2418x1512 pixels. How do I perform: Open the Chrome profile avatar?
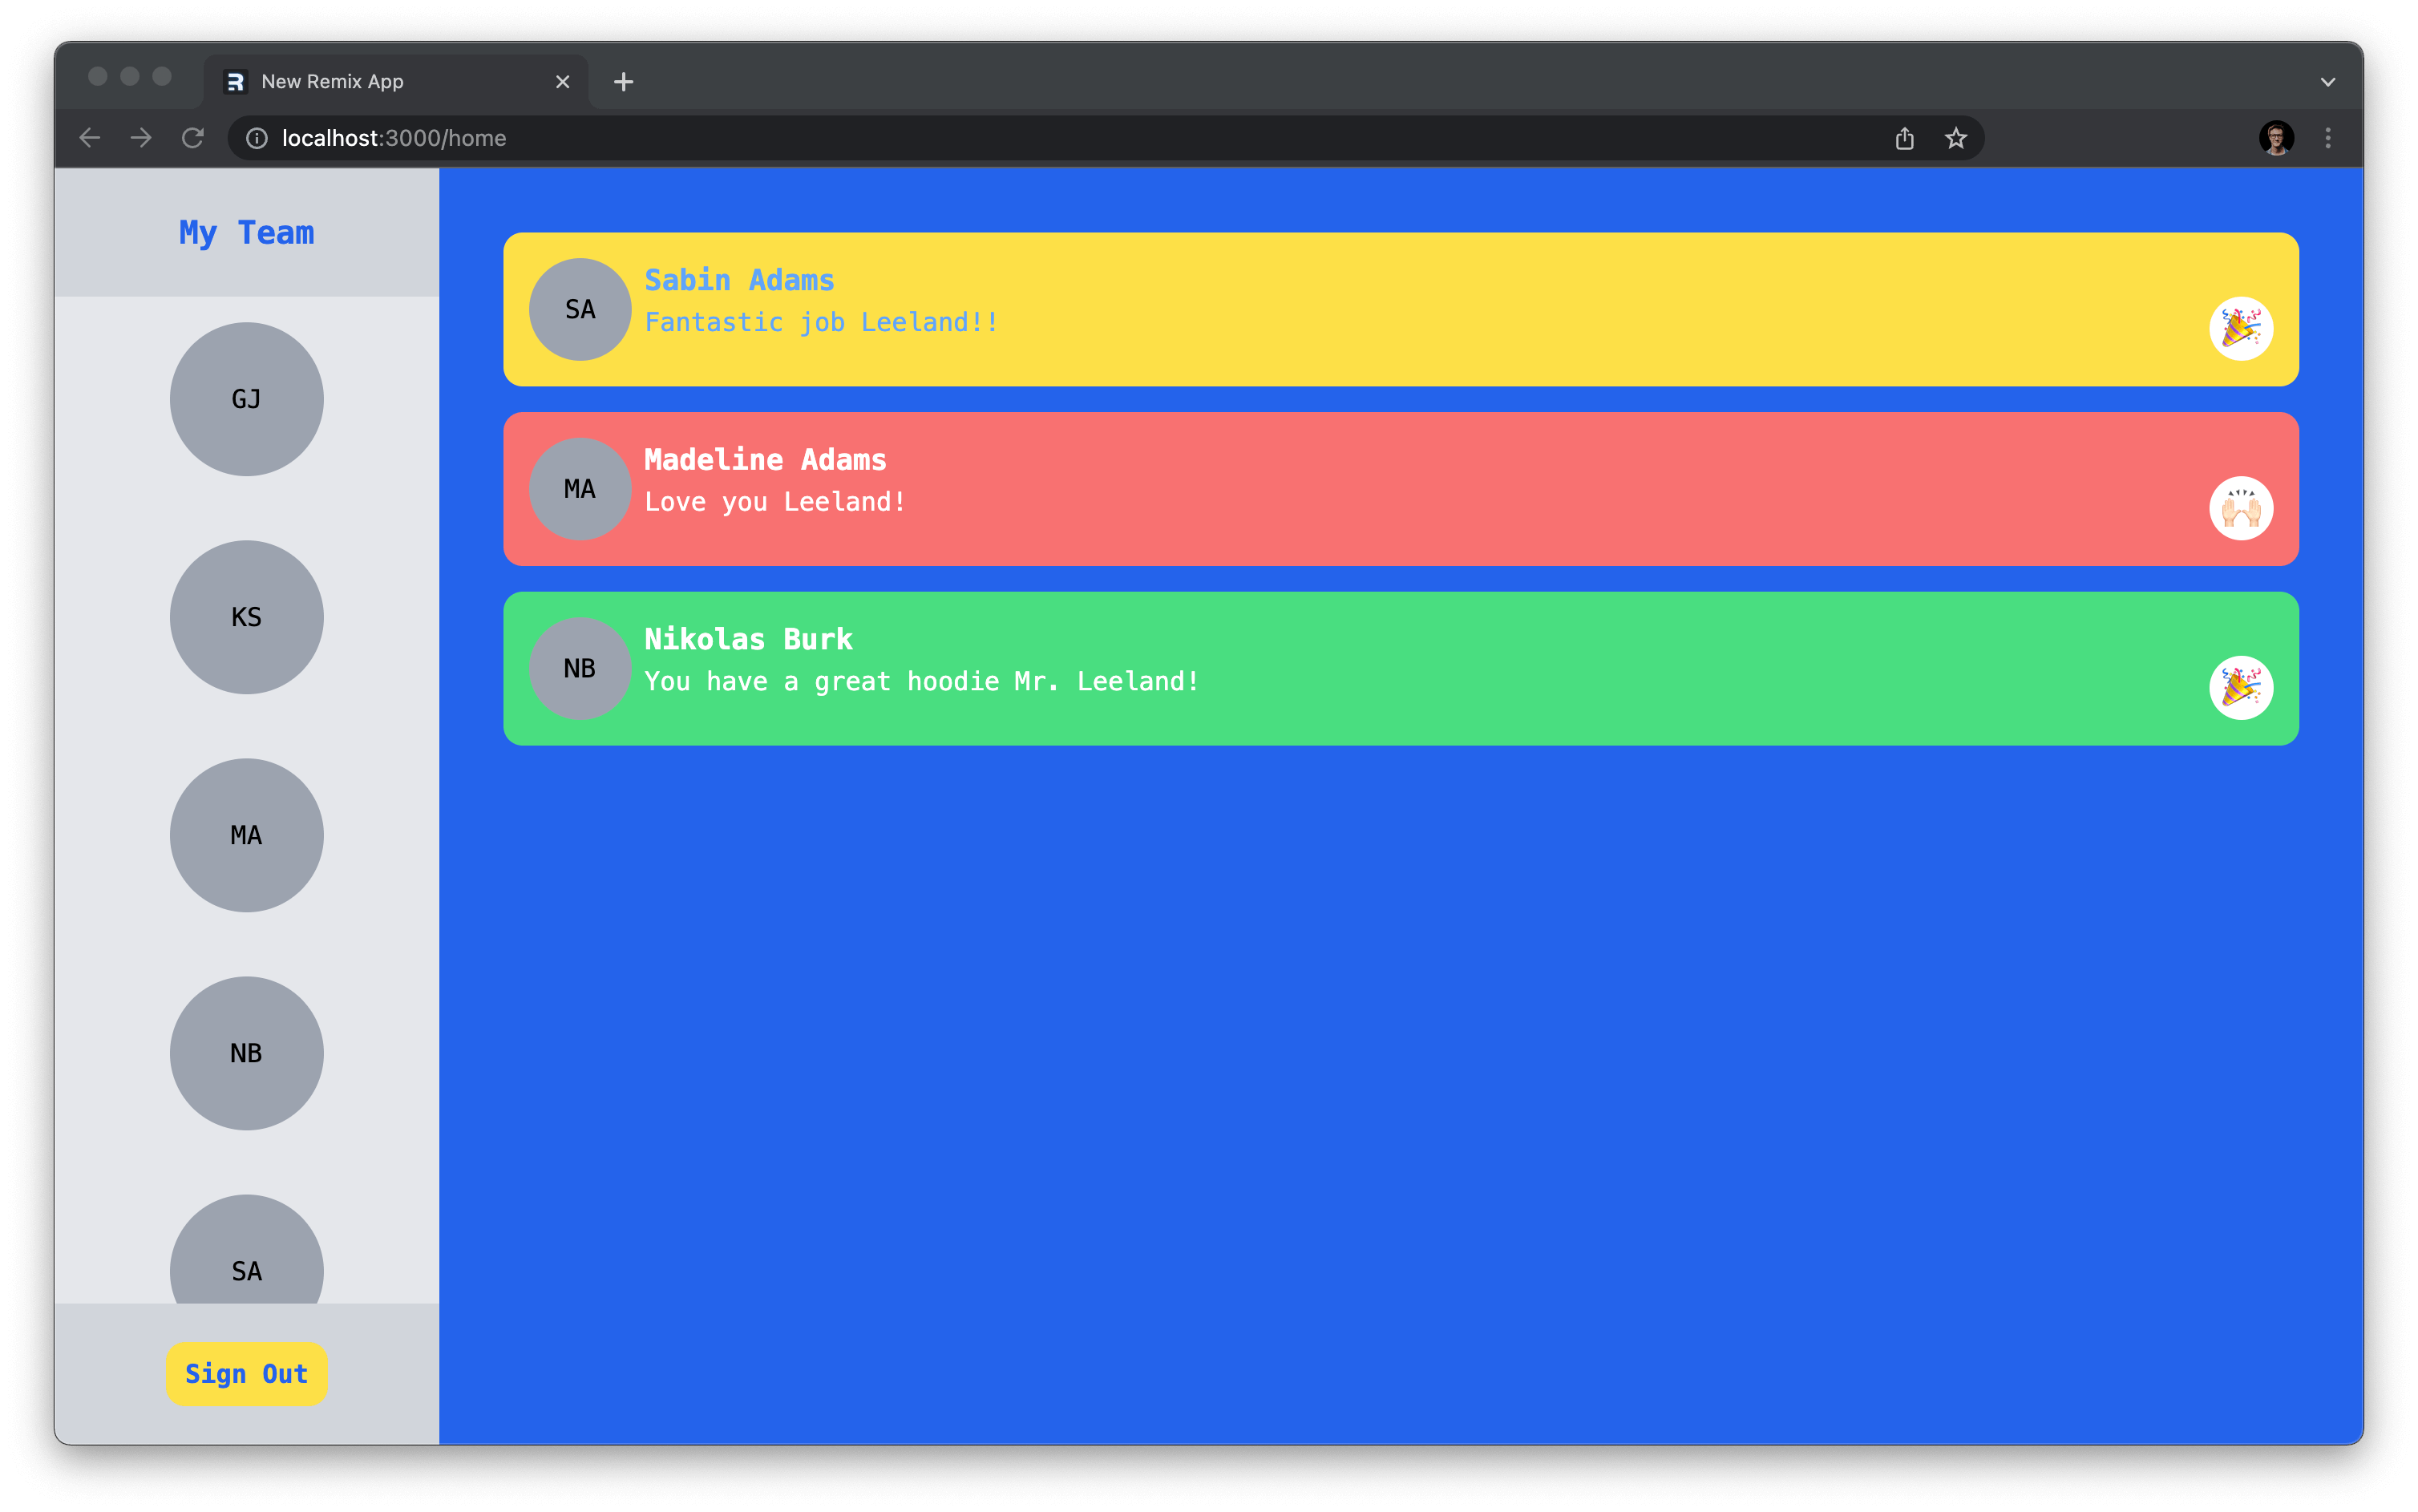tap(2276, 138)
